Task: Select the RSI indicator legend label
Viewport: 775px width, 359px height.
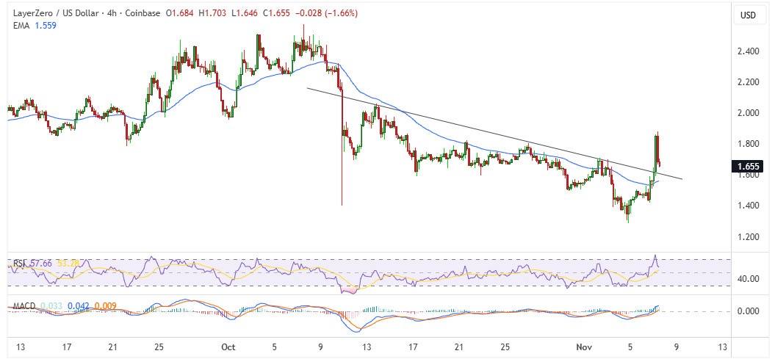Action: (16, 263)
